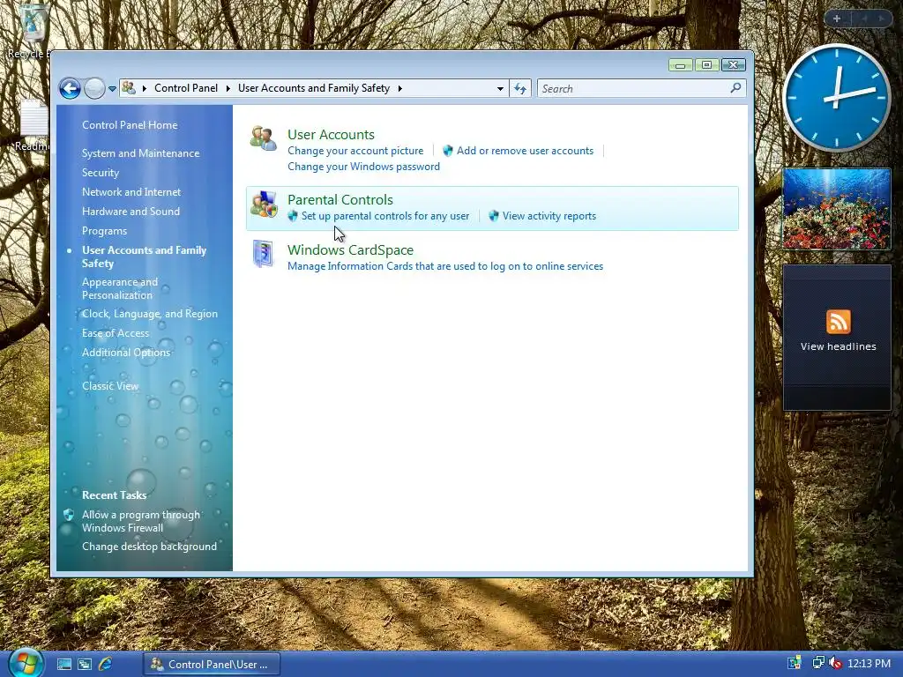Click View activity reports

tap(549, 216)
